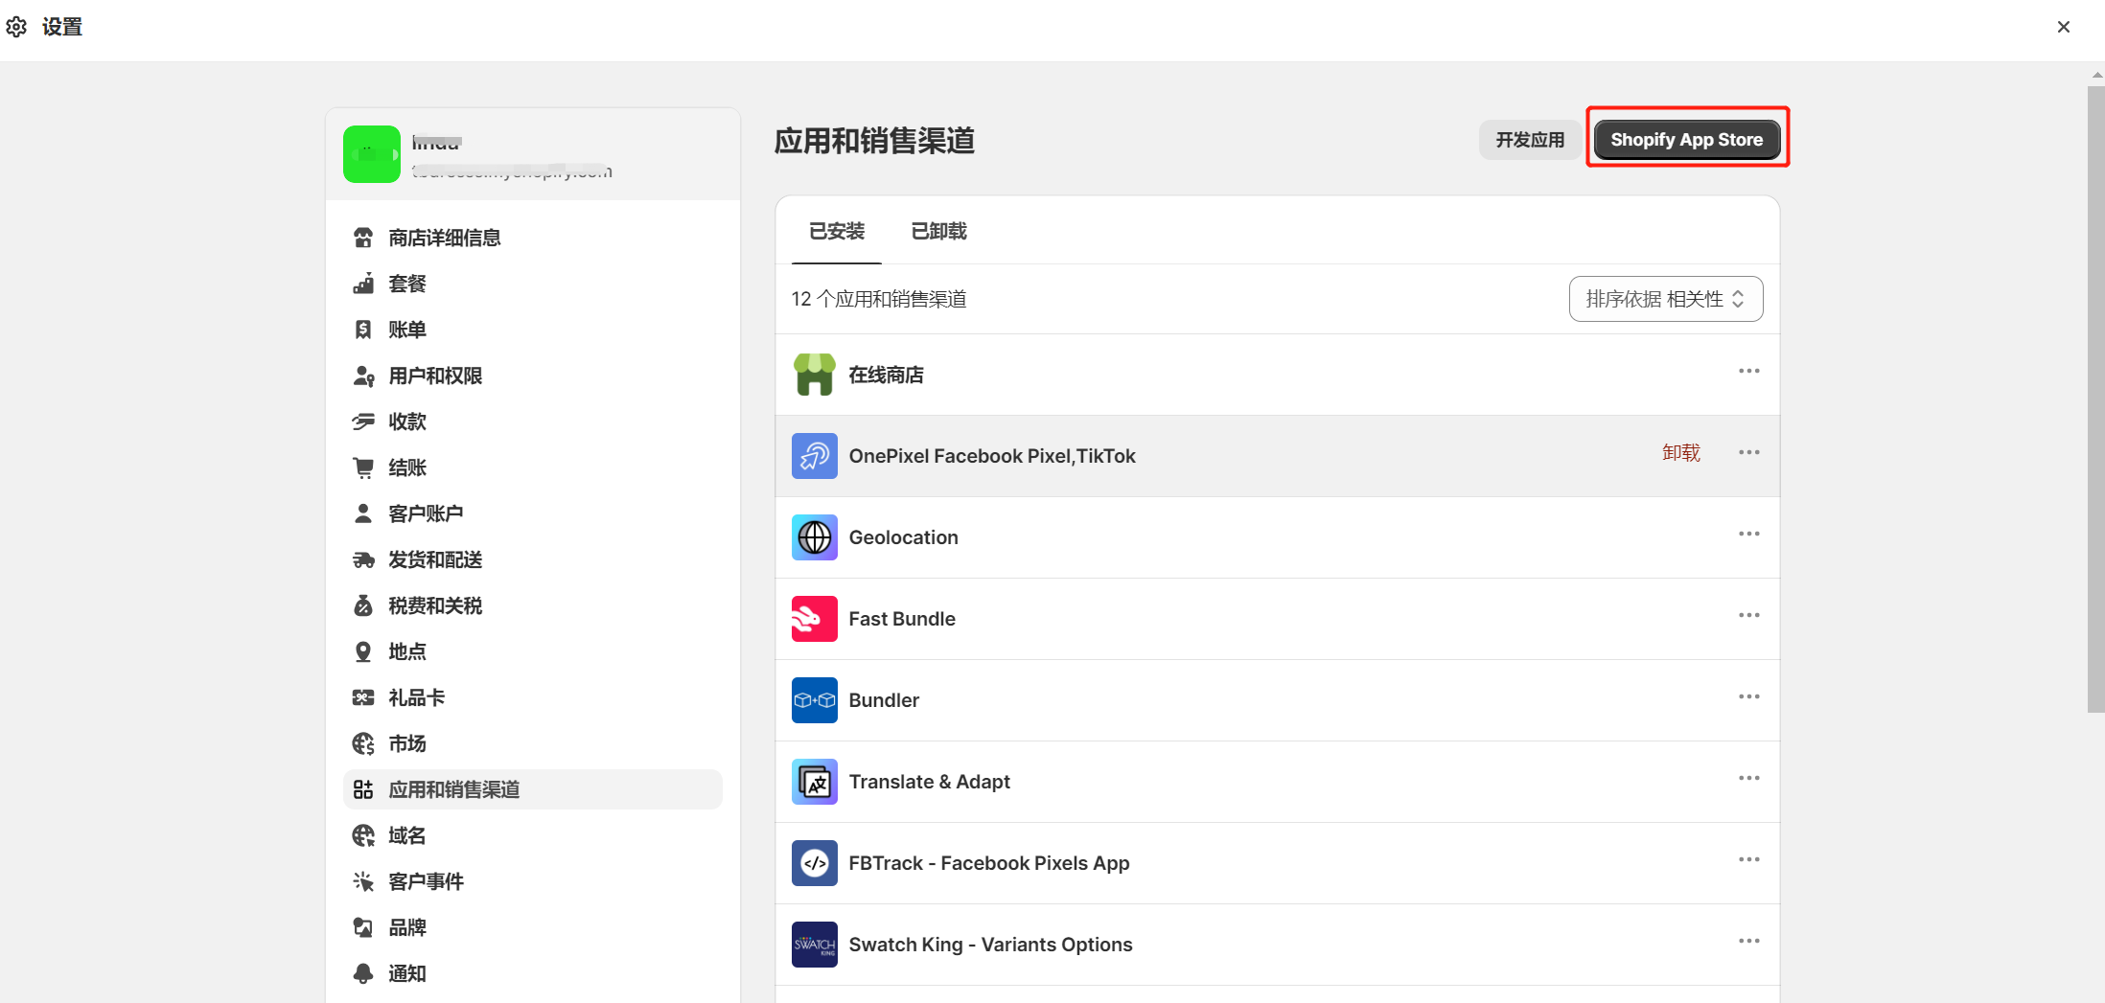
Task: Click the 发货和配送 shipping truck icon
Action: [363, 559]
